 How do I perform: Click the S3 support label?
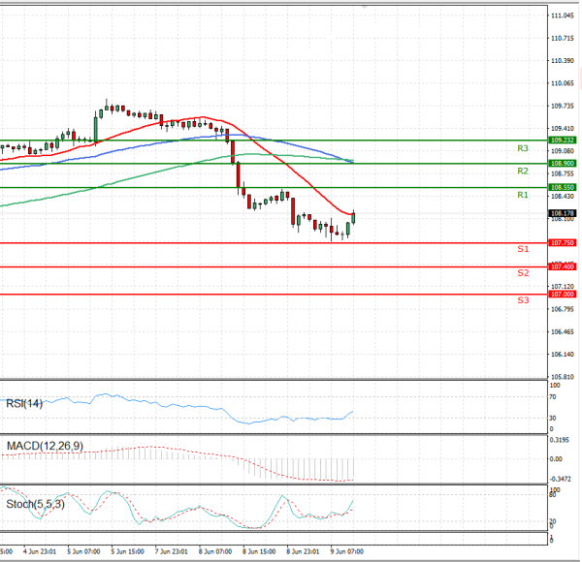522,300
